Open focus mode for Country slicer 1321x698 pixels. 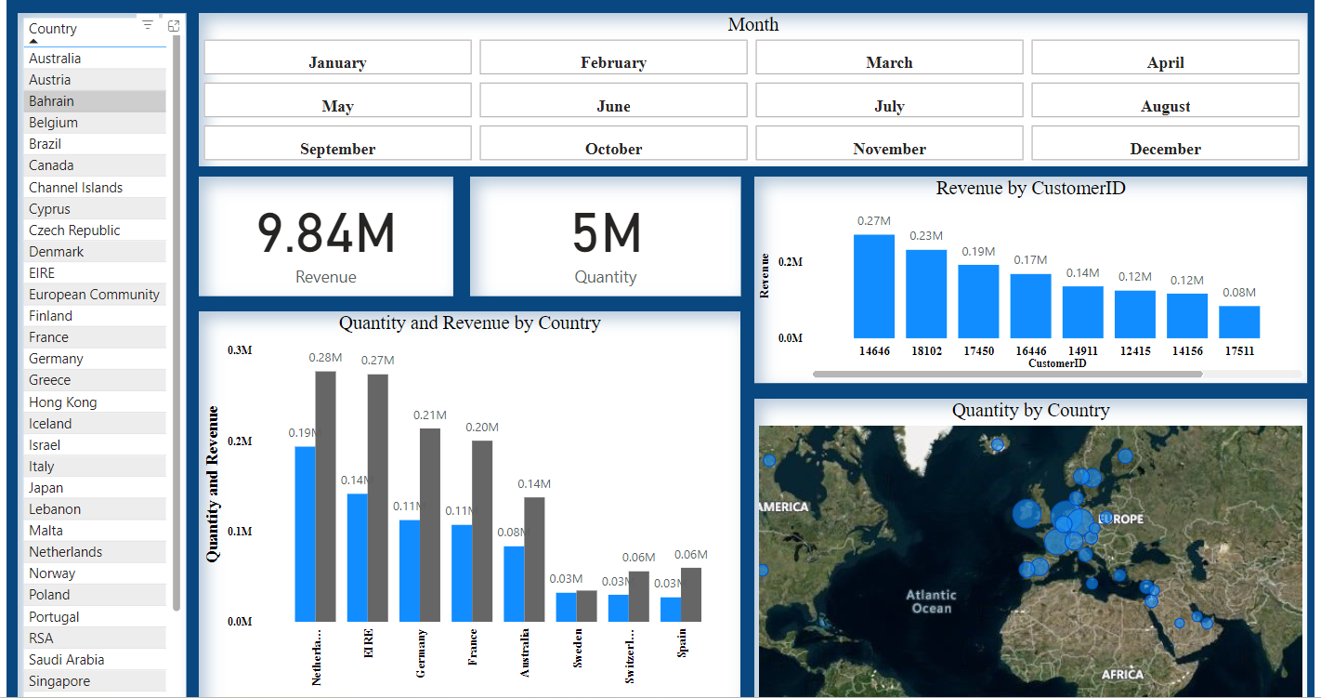pyautogui.click(x=173, y=26)
